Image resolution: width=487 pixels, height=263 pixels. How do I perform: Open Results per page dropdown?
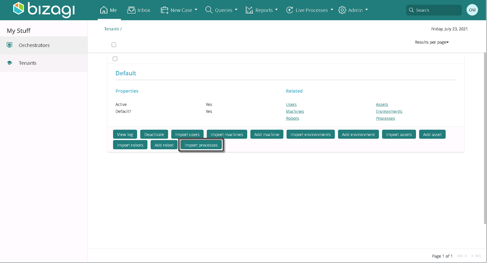[x=432, y=42]
